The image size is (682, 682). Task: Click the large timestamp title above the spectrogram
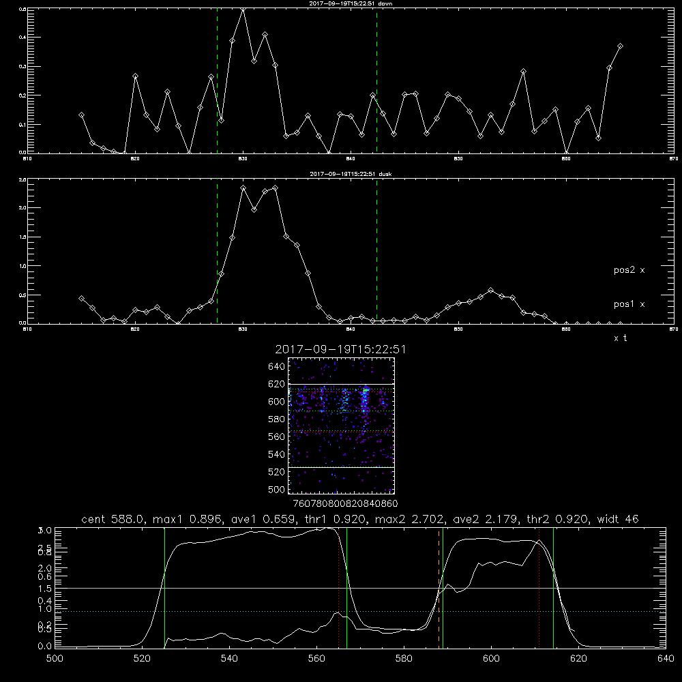coord(340,349)
